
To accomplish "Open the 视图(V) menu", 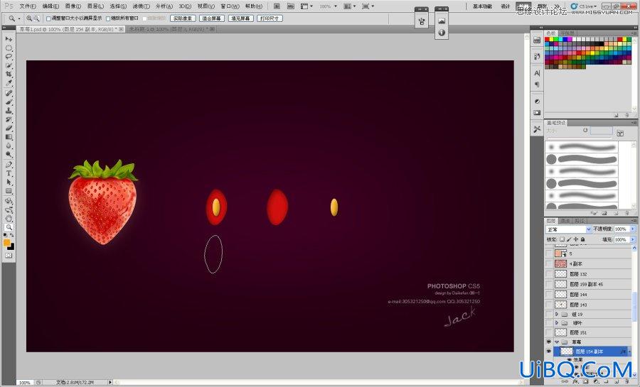I will coord(206,6).
